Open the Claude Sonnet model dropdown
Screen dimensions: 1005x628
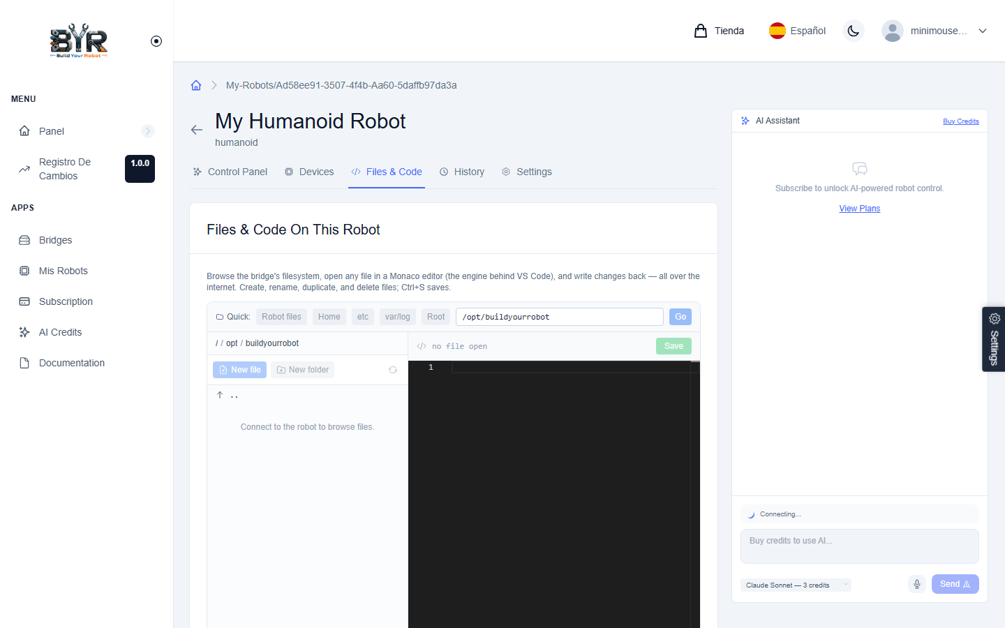tap(796, 585)
